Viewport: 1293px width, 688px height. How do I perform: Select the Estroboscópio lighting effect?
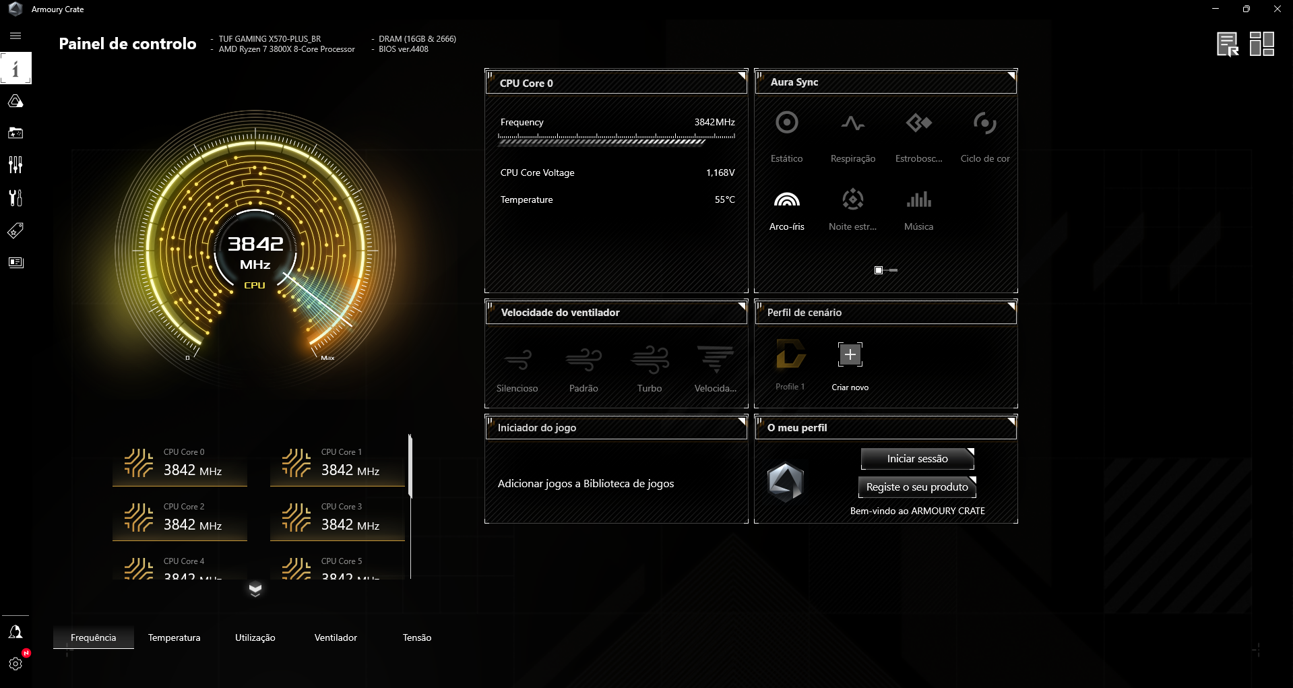[918, 137]
